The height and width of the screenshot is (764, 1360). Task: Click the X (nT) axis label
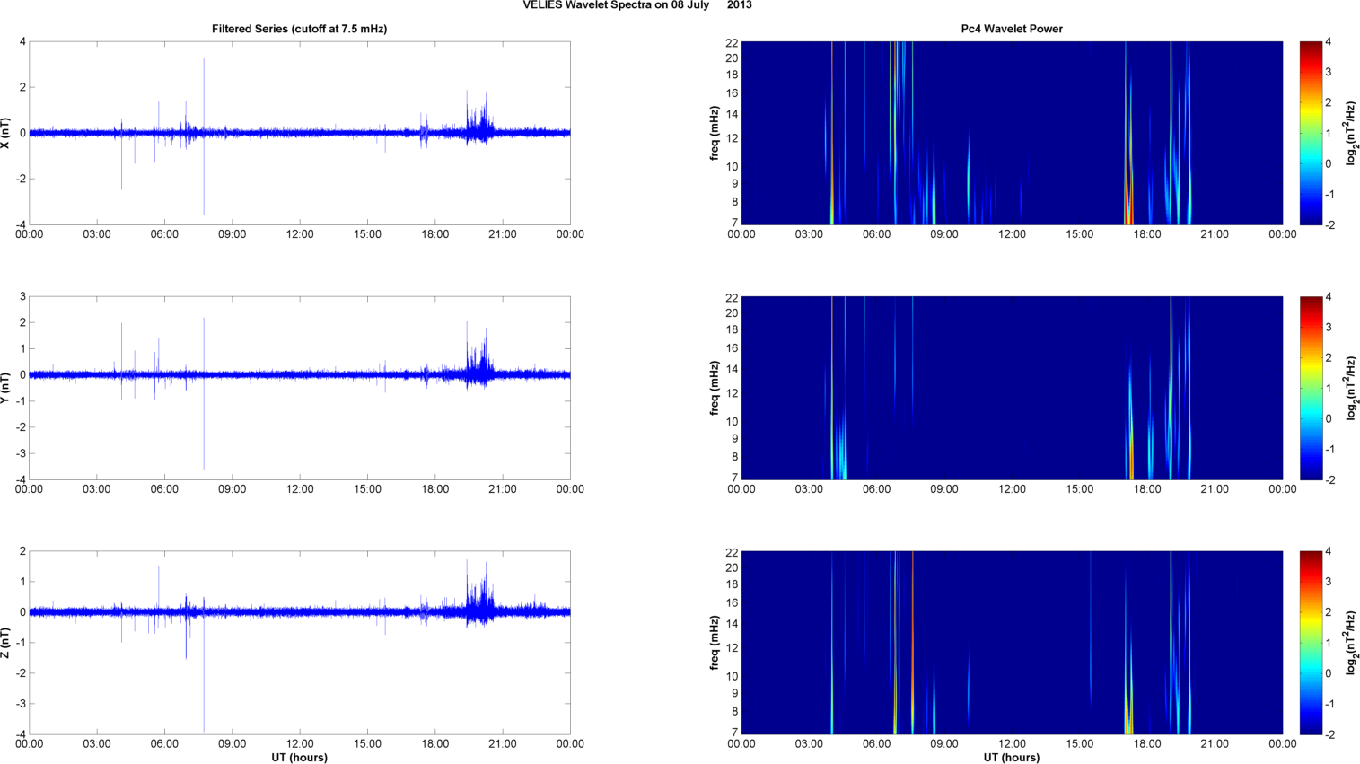7,133
